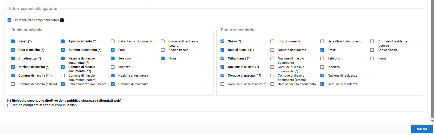
Task: Click the scrollbar down arrow
Action: (432, 121)
